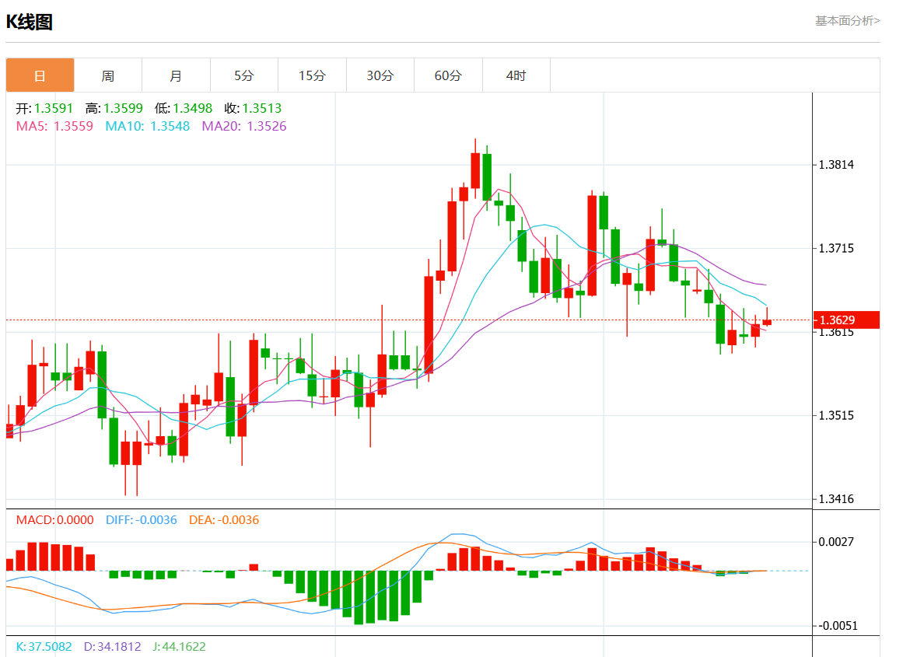
Task: Open the 60分 interval tab
Action: 448,75
